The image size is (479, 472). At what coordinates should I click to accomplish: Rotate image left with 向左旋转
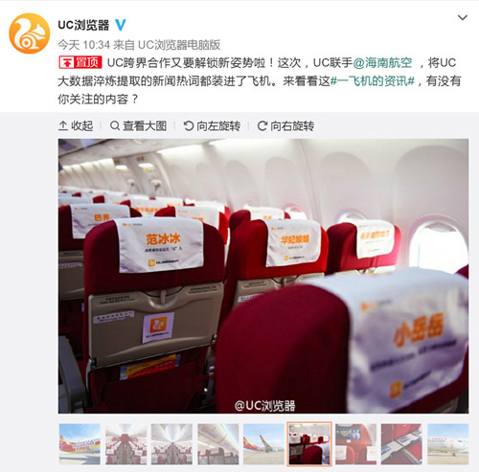(212, 126)
